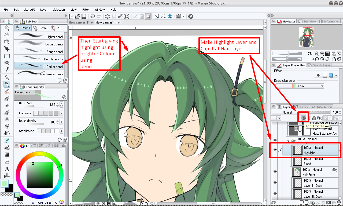Click the Undo icon in the toolbar

coord(92,16)
